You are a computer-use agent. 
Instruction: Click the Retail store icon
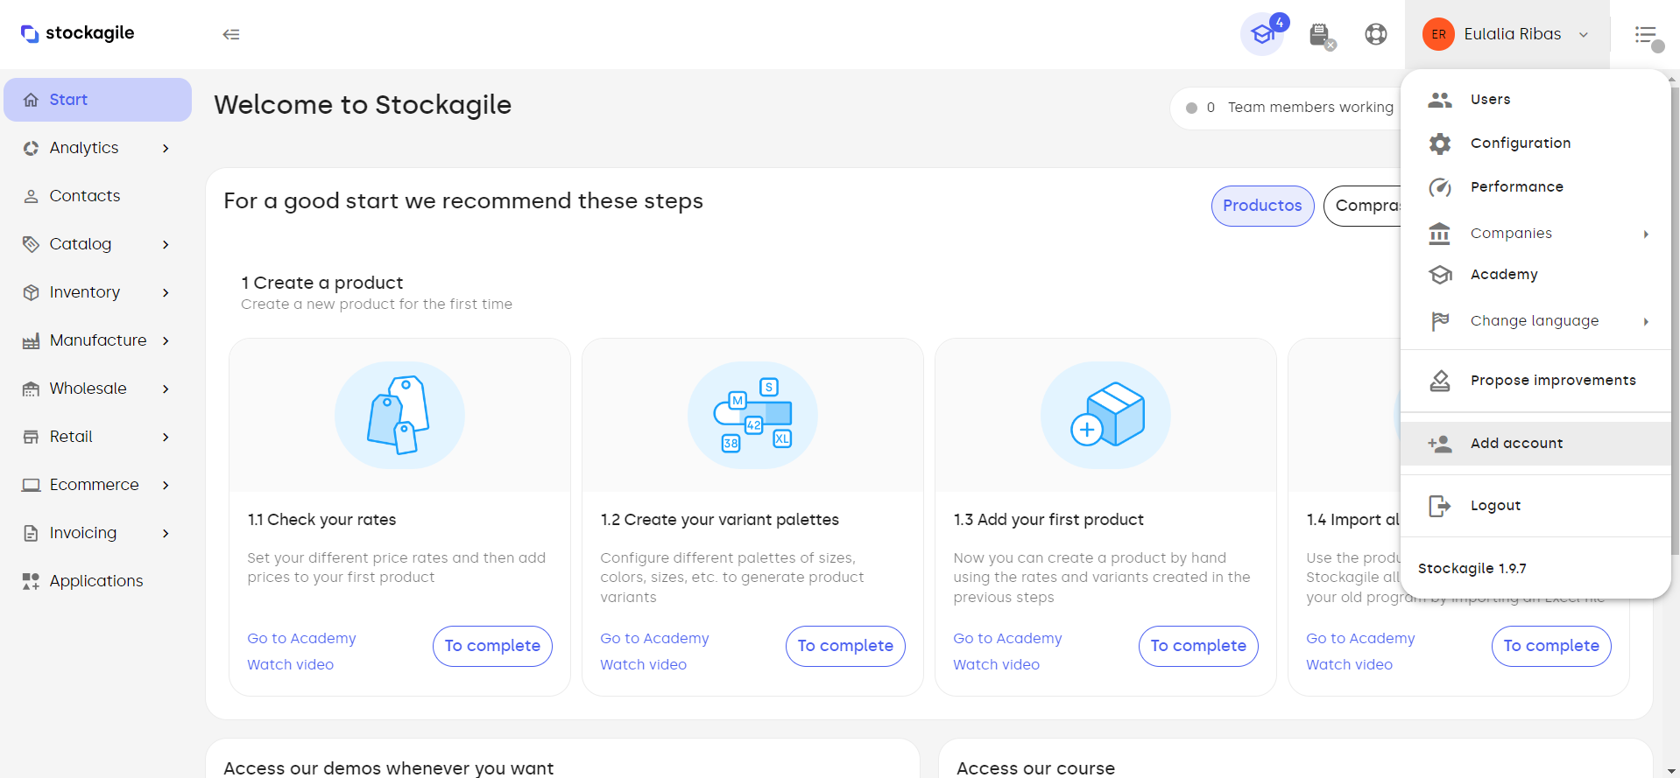click(31, 437)
